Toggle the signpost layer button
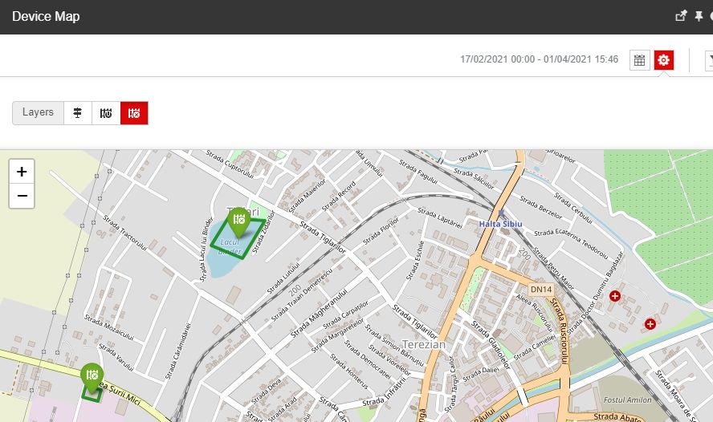The height and width of the screenshot is (422, 713). tap(78, 113)
